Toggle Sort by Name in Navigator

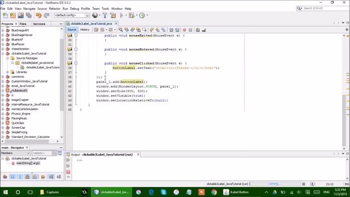coord(51,177)
